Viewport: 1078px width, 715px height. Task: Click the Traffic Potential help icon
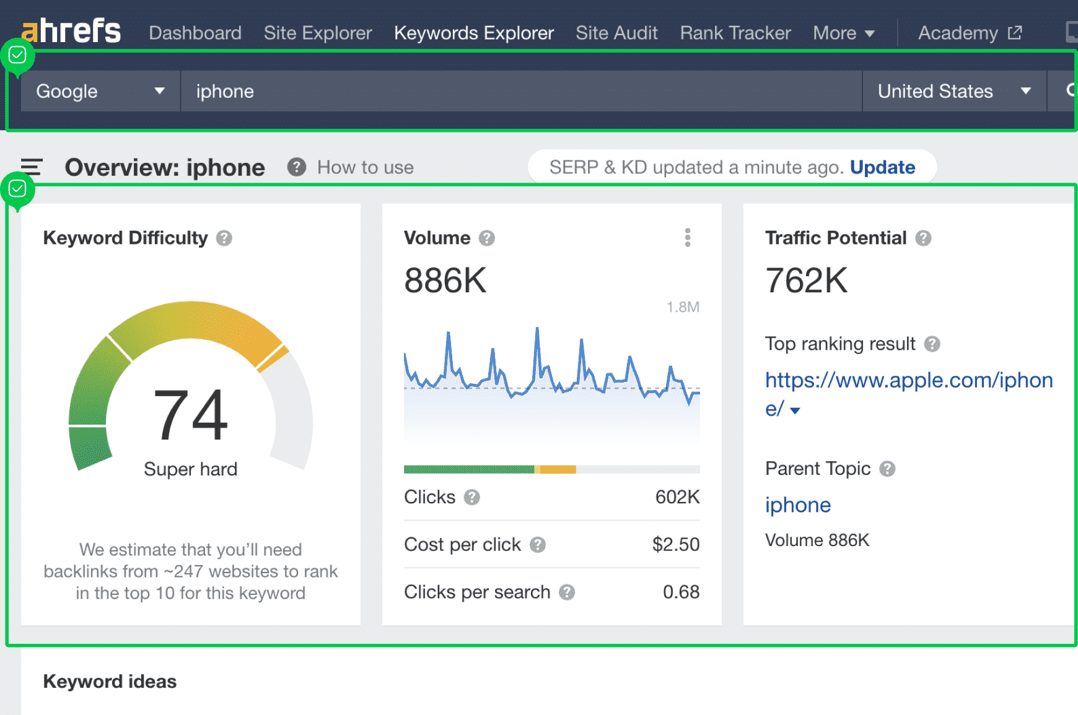pyautogui.click(x=923, y=238)
